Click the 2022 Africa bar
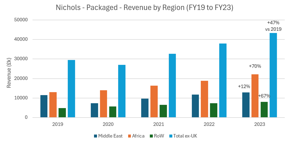The width and height of the screenshot is (288, 144). [205, 99]
